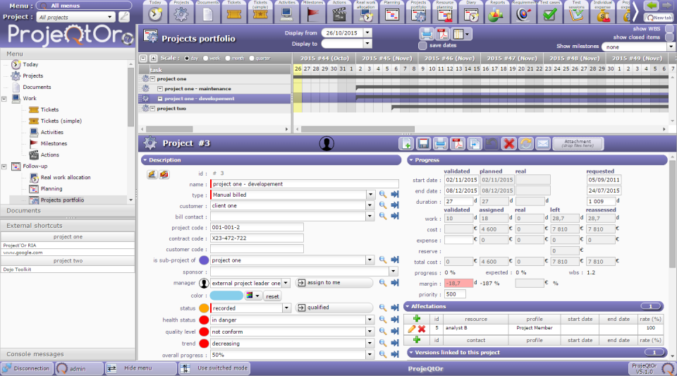Viewport: 677px width, 376px height.
Task: Click Disconnection button
Action: (27, 368)
